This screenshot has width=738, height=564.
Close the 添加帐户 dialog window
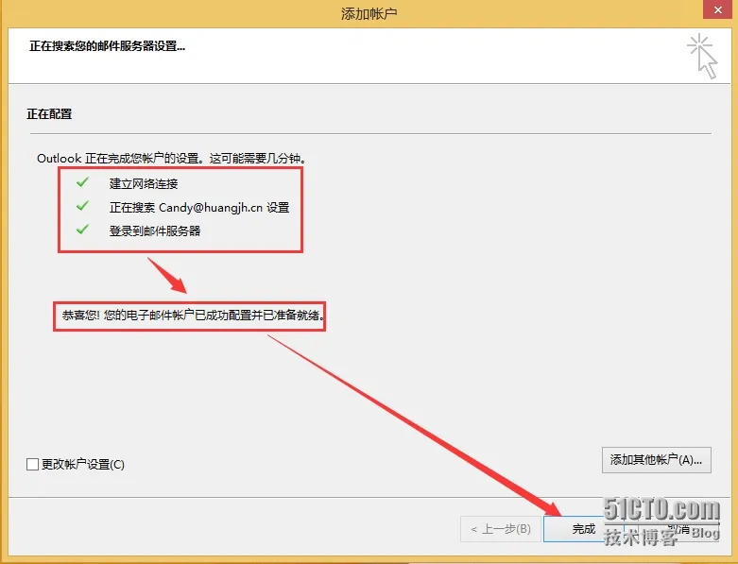(x=718, y=9)
